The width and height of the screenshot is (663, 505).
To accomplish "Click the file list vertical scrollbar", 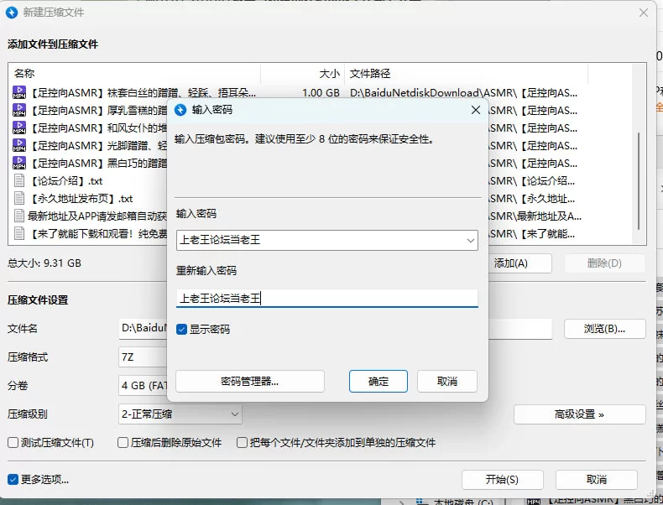I will click(x=639, y=181).
